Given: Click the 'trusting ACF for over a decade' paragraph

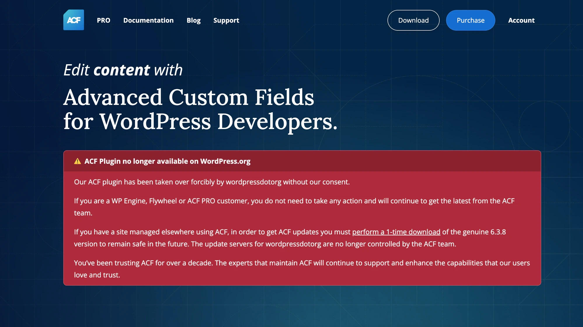Looking at the screenshot, I should pos(302,263).
